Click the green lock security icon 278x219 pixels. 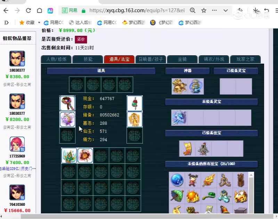pyautogui.click(x=83, y=11)
